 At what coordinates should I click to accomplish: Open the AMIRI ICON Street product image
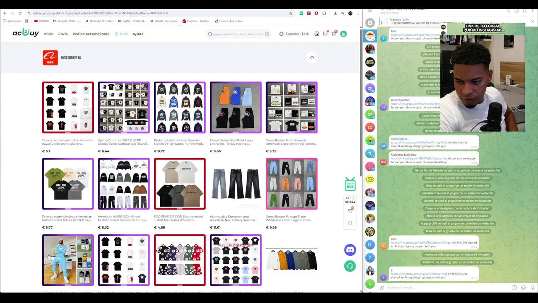click(124, 184)
